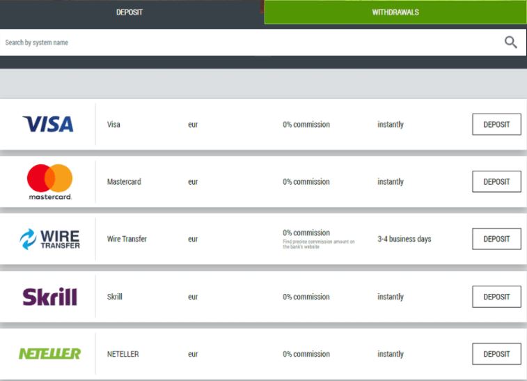This screenshot has height=381, width=527.
Task: Click the magnifying glass search icon
Action: (x=510, y=42)
